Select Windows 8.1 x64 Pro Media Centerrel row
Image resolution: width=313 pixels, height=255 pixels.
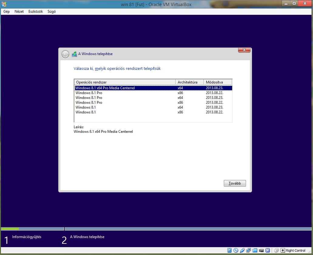point(153,88)
